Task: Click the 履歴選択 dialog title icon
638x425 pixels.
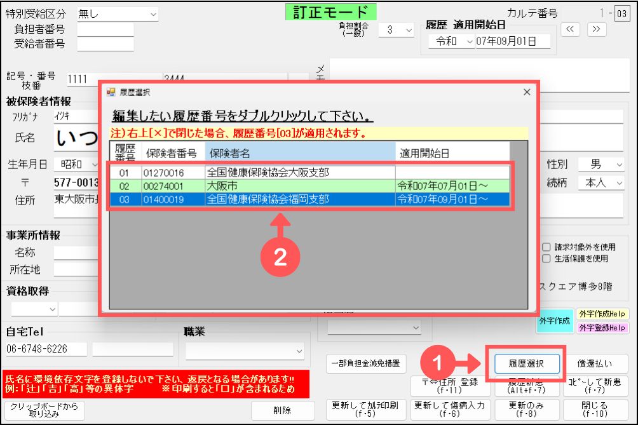Action: coord(111,92)
